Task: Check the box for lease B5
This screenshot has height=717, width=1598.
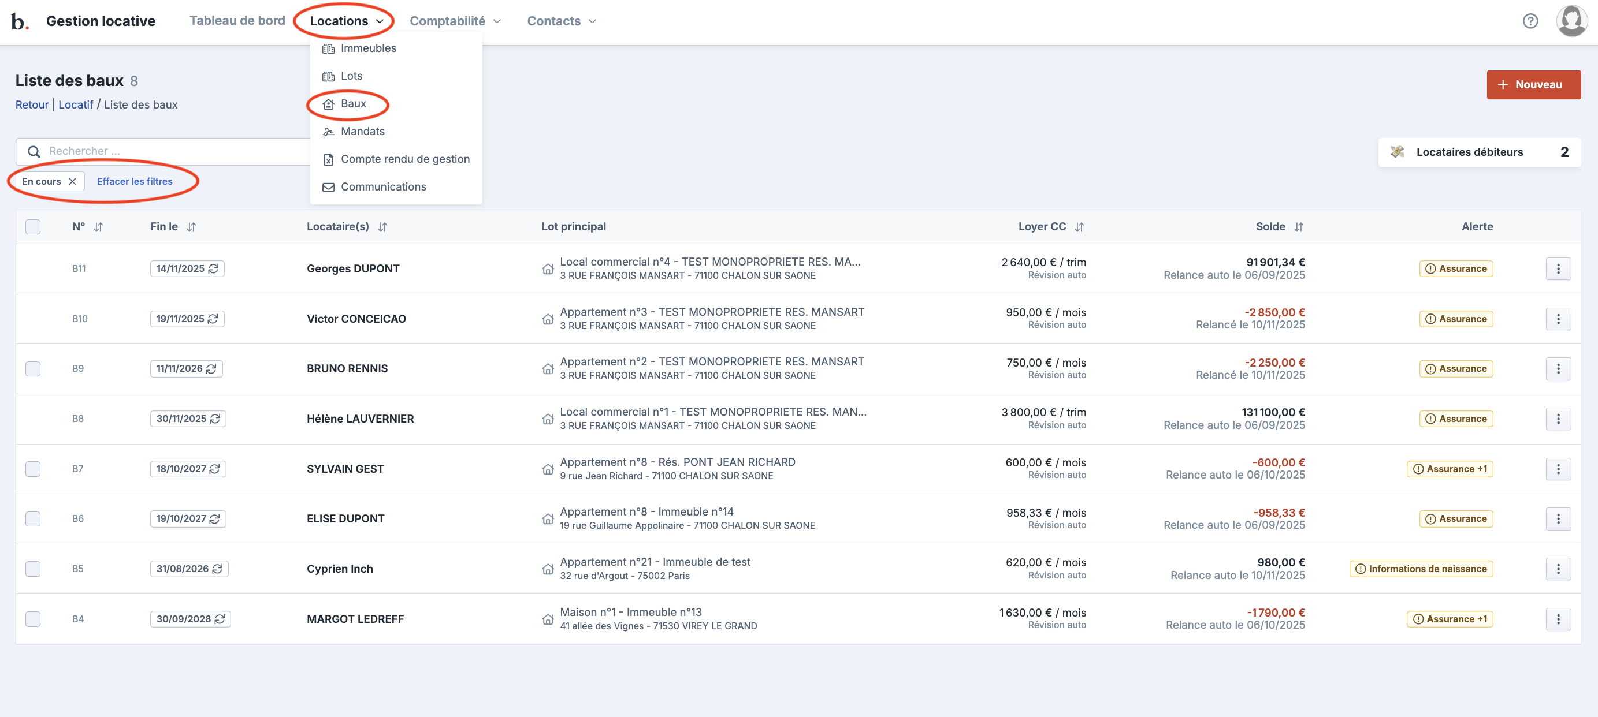Action: coord(33,569)
